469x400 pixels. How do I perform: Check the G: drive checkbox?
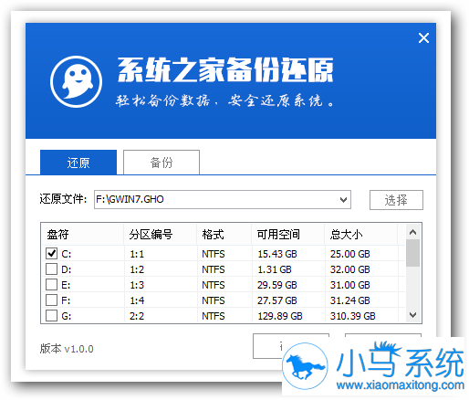(x=51, y=316)
